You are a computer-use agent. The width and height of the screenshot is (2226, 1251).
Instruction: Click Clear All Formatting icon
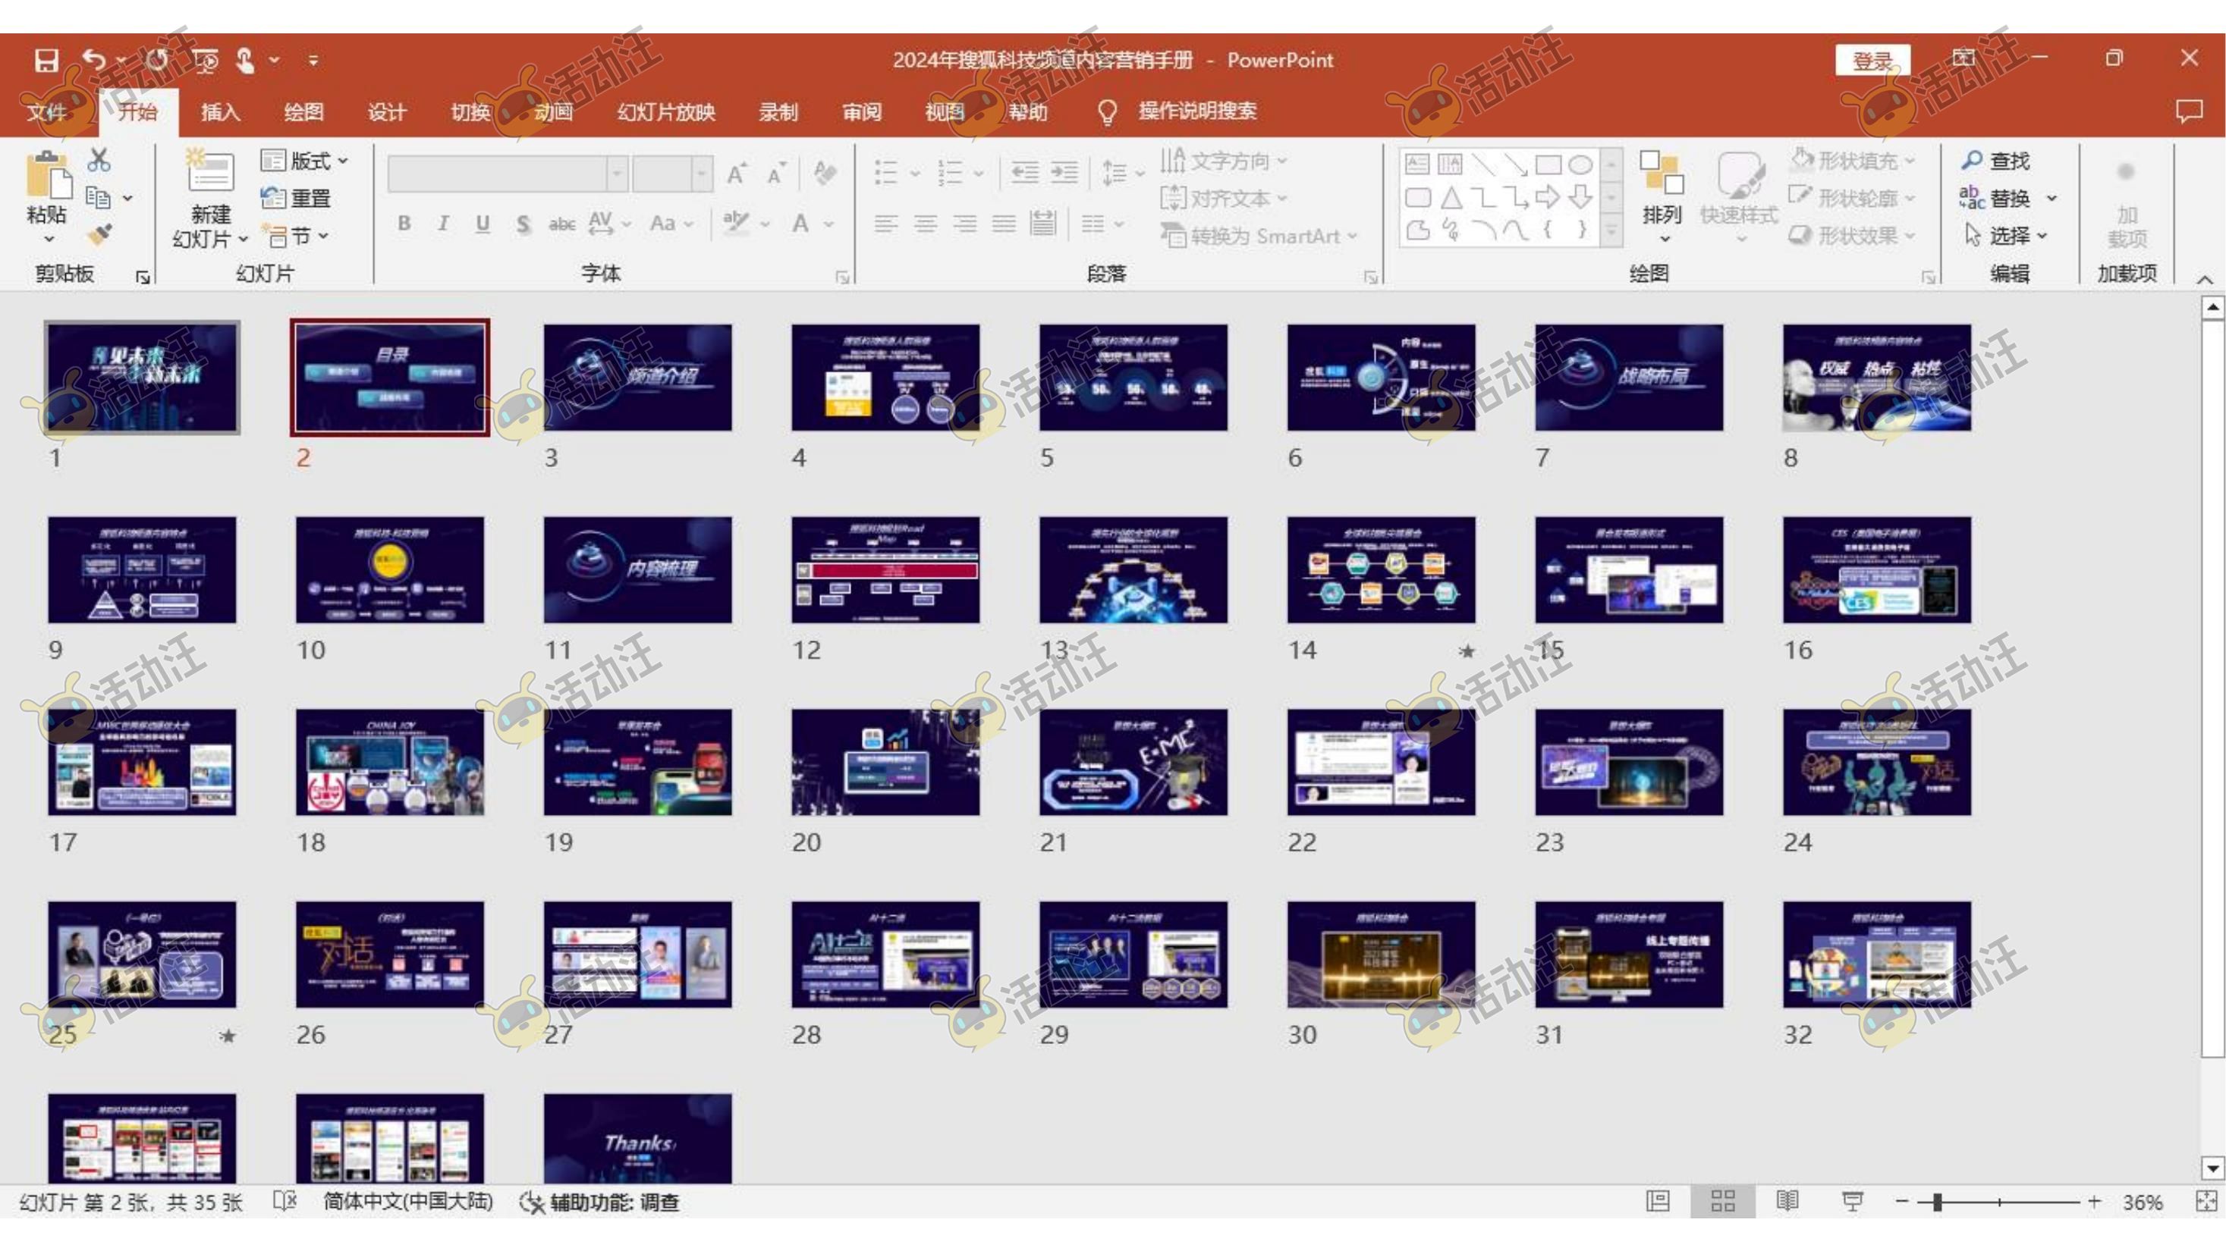pyautogui.click(x=825, y=174)
